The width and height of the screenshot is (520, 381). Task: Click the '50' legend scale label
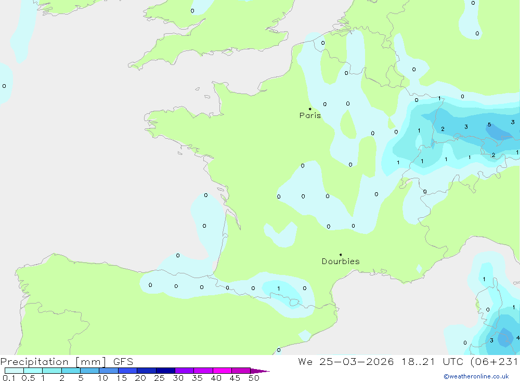coord(254,378)
